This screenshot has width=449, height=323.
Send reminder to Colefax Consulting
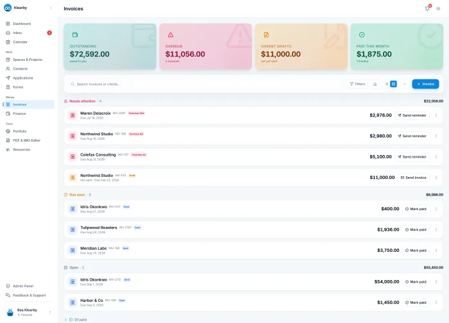coord(412,157)
